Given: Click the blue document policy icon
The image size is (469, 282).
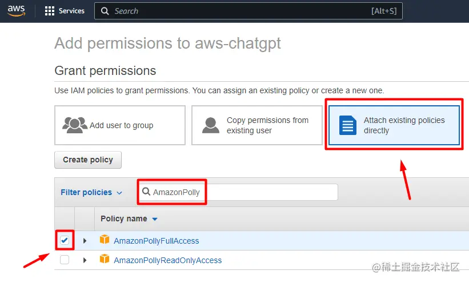Looking at the screenshot, I should [347, 125].
